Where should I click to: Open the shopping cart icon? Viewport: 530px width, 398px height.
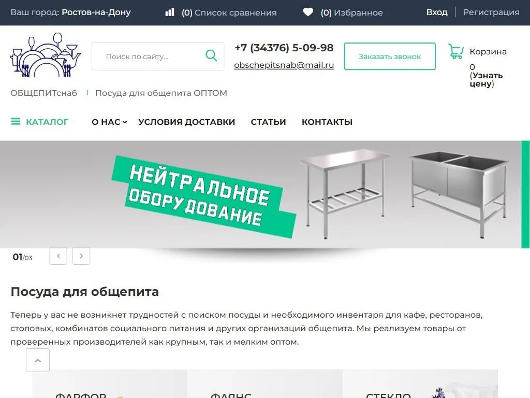click(x=455, y=51)
